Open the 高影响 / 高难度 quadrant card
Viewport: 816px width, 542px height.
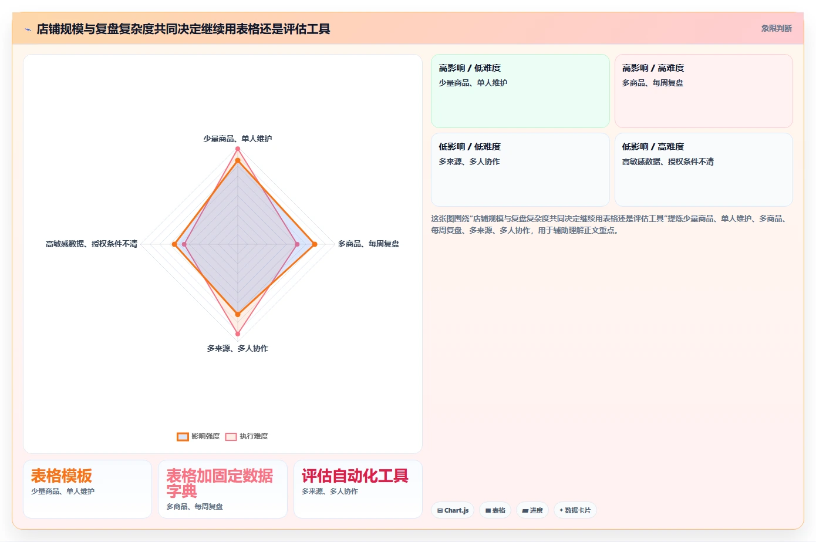704,91
